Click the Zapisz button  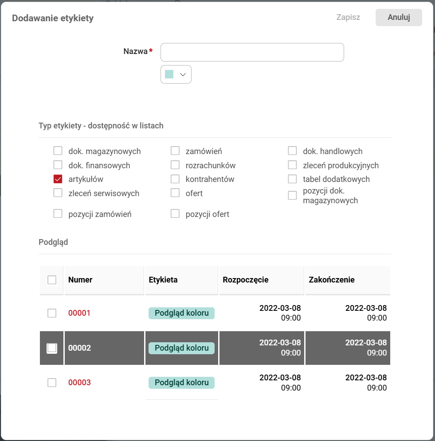click(x=348, y=18)
